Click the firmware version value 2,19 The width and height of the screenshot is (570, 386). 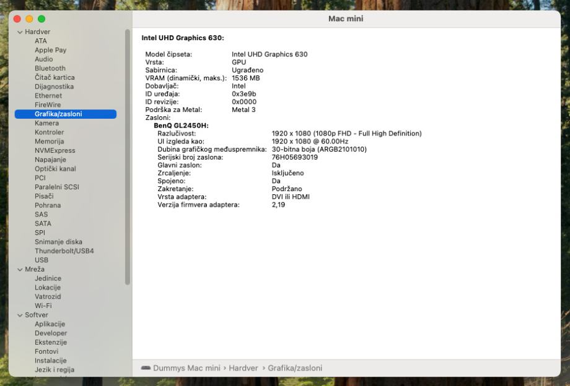coord(278,205)
